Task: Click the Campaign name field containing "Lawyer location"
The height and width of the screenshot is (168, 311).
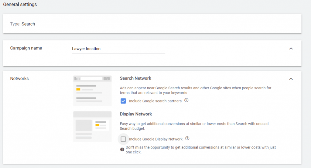Action: coord(118,49)
